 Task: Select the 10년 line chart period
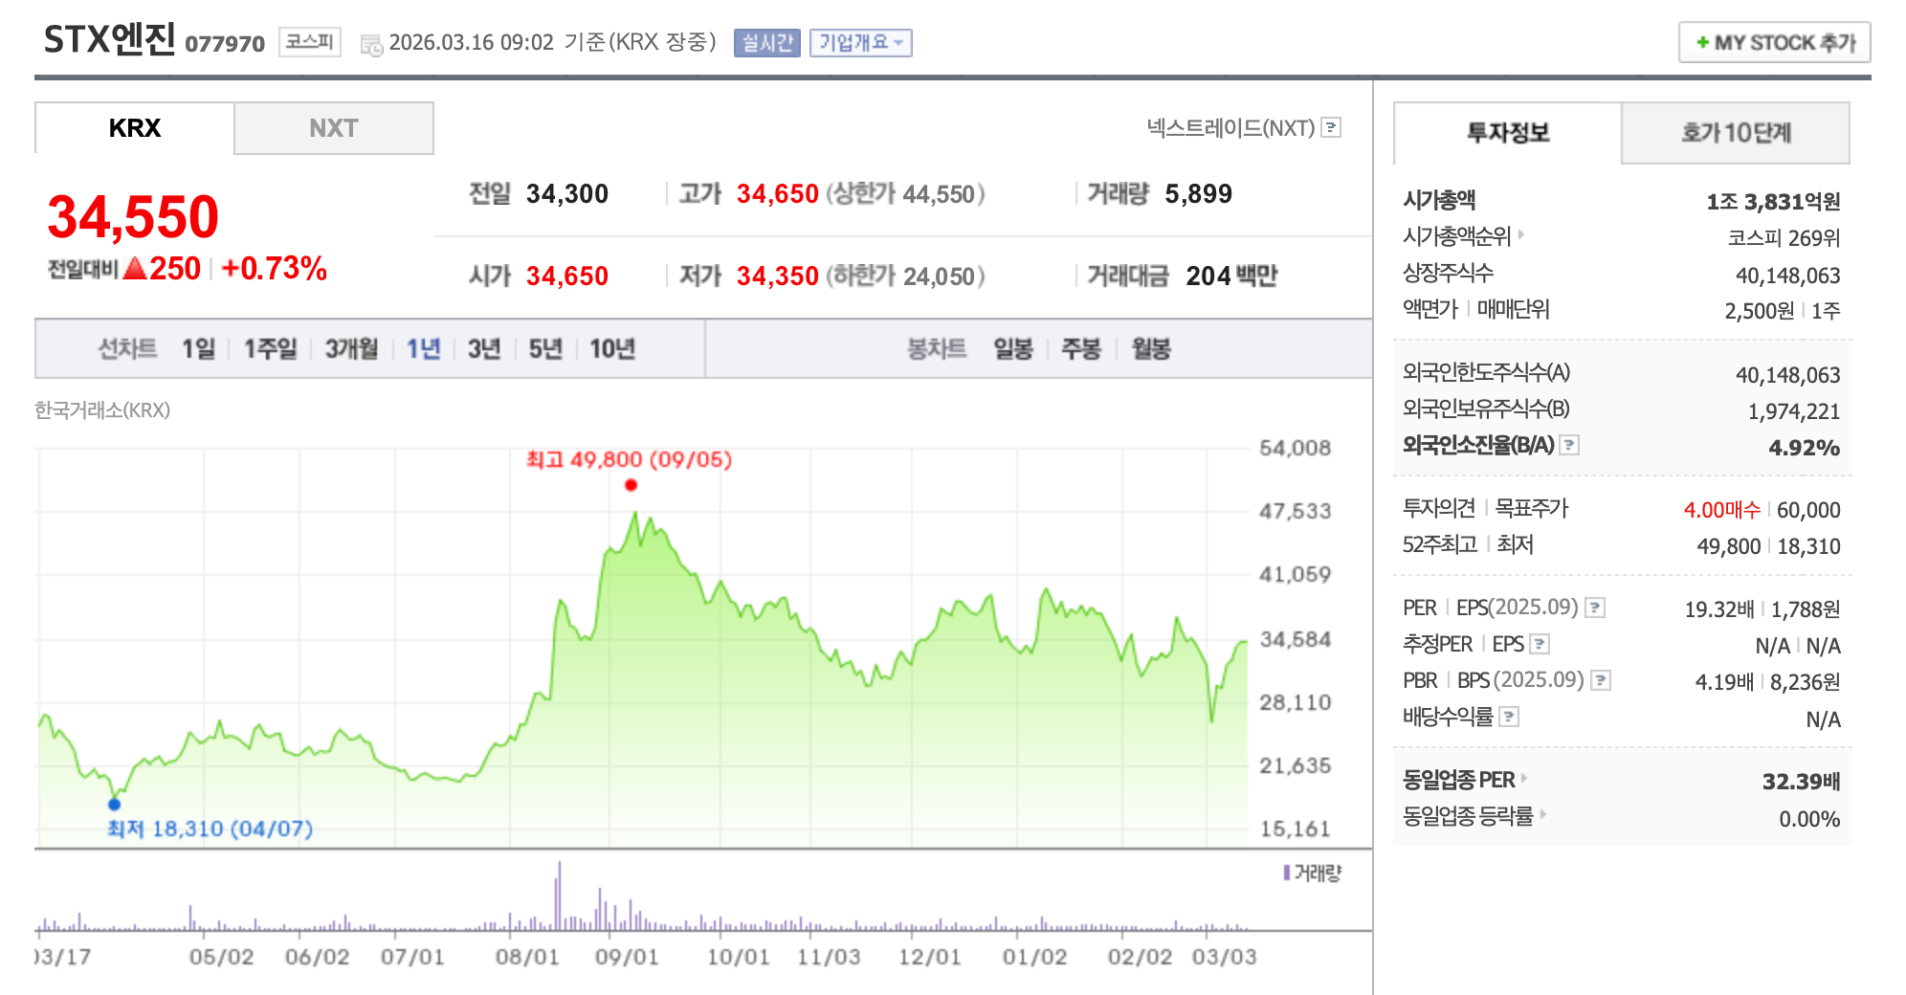click(x=612, y=349)
